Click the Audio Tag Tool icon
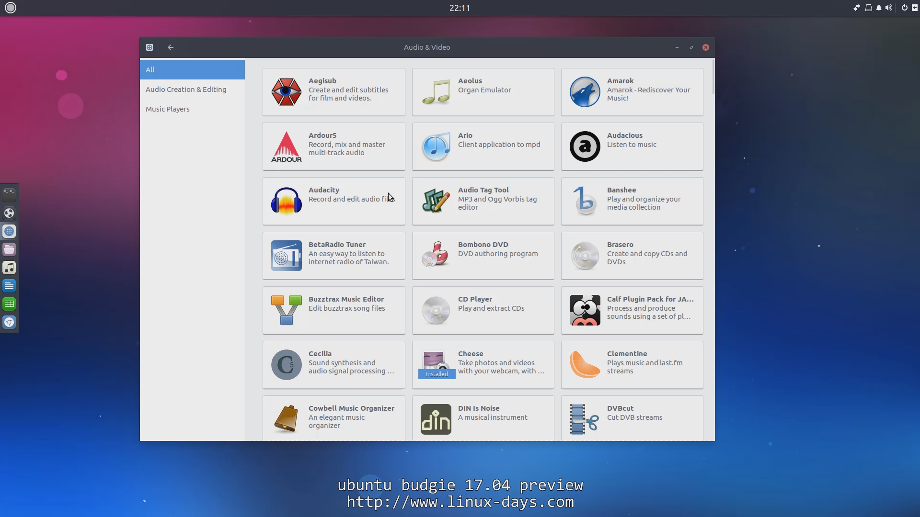The height and width of the screenshot is (517, 920). coord(436,201)
